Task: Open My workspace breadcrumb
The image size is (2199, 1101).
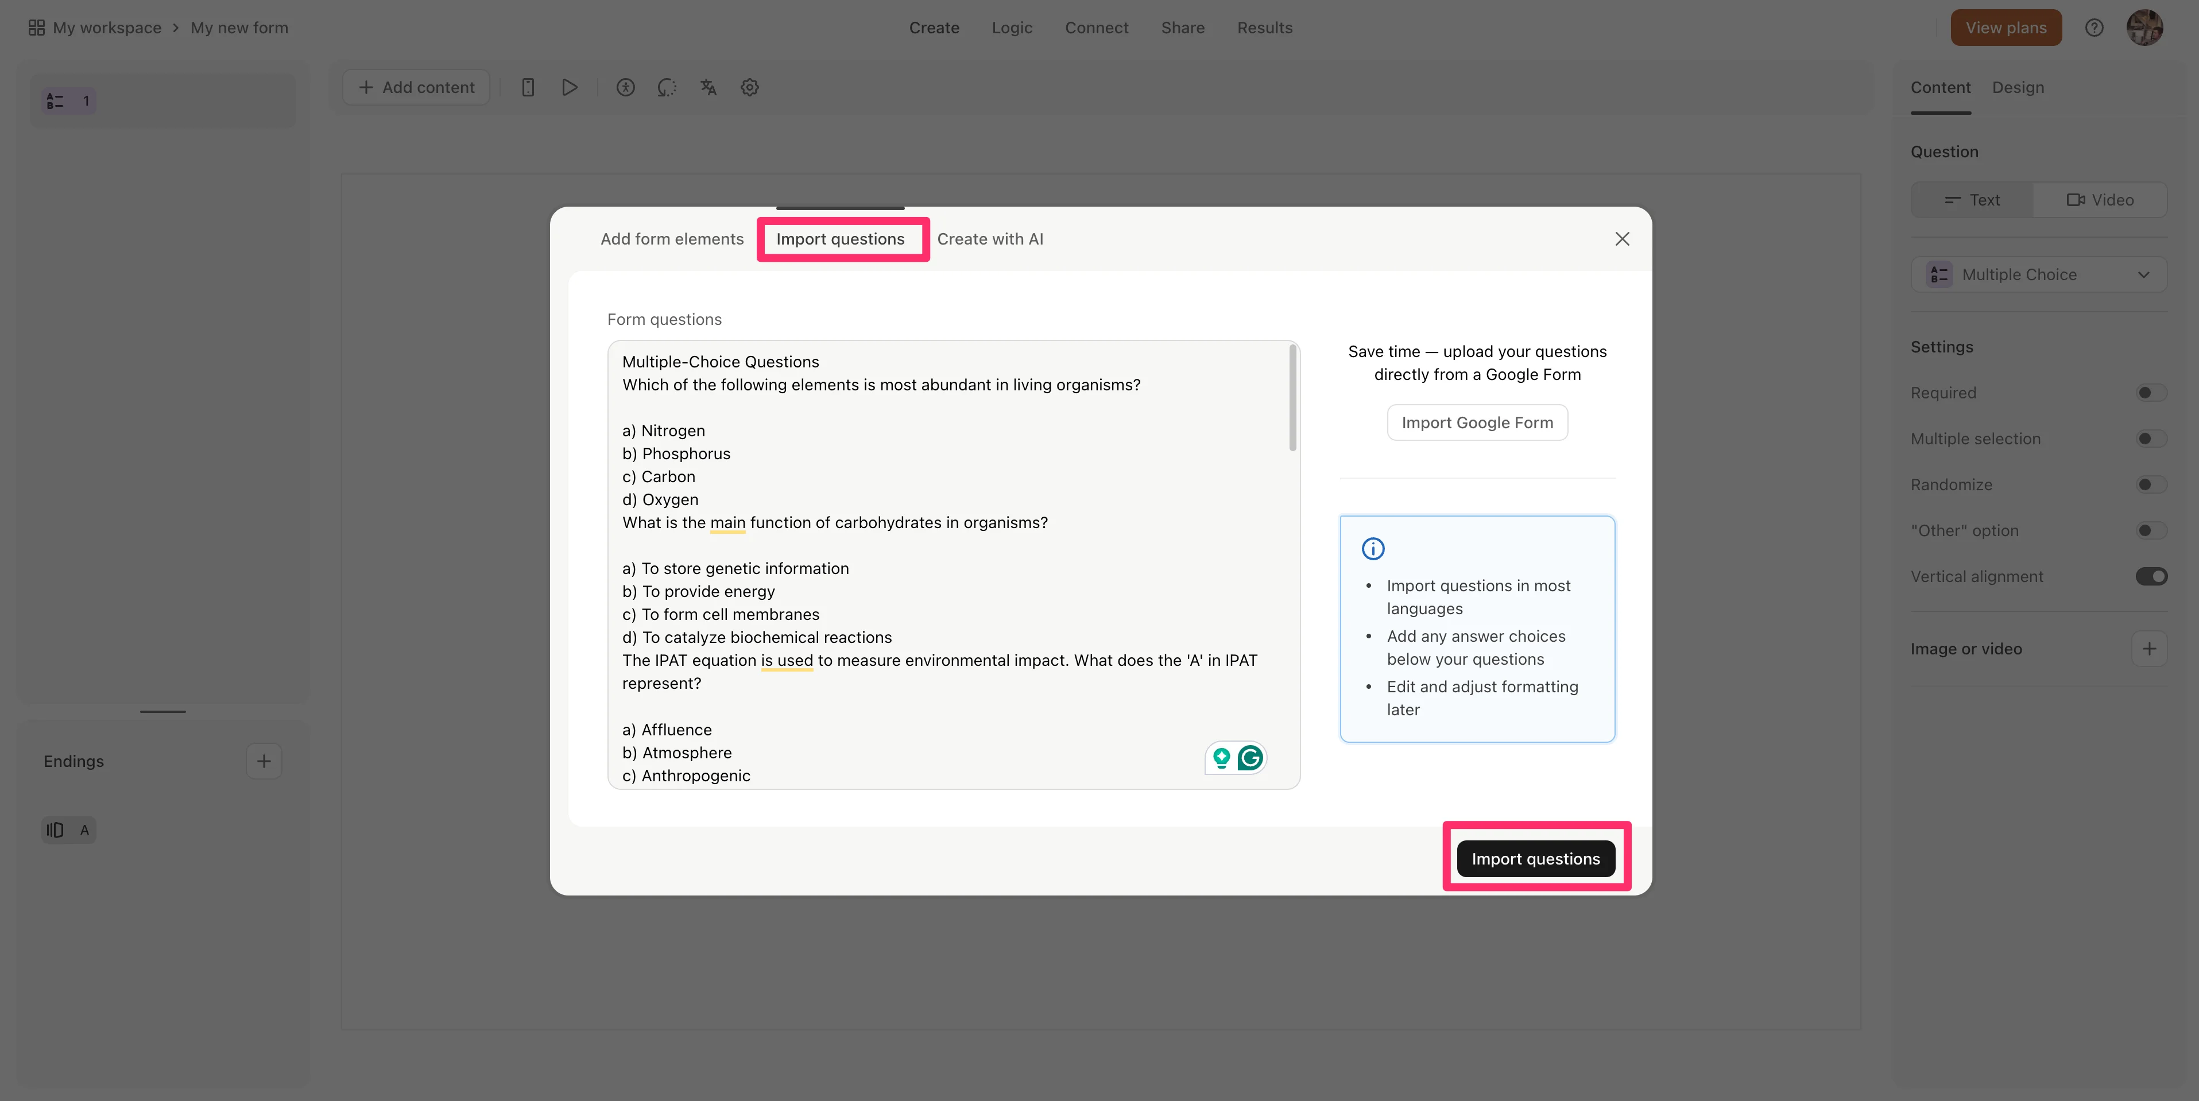Action: pyautogui.click(x=107, y=28)
